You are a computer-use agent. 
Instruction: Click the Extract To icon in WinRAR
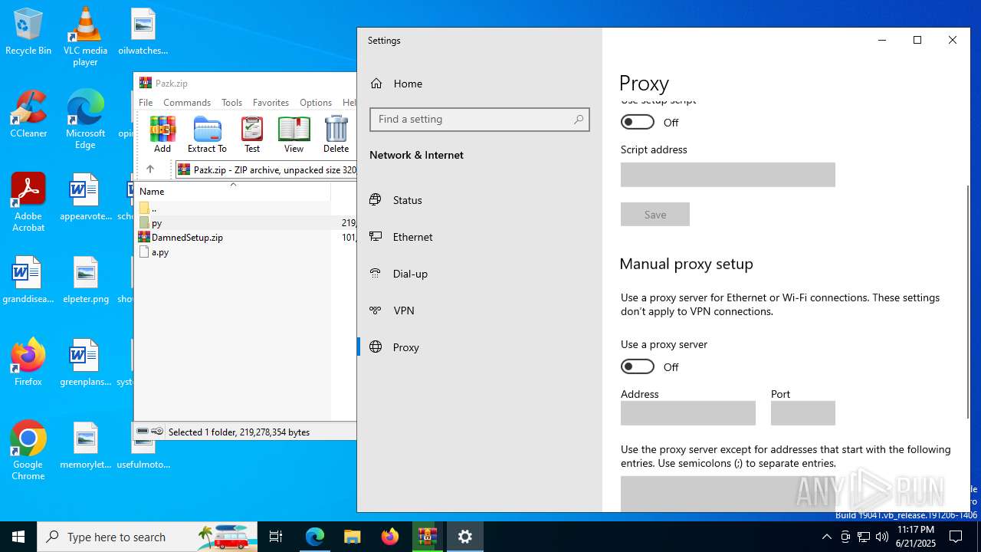207,134
